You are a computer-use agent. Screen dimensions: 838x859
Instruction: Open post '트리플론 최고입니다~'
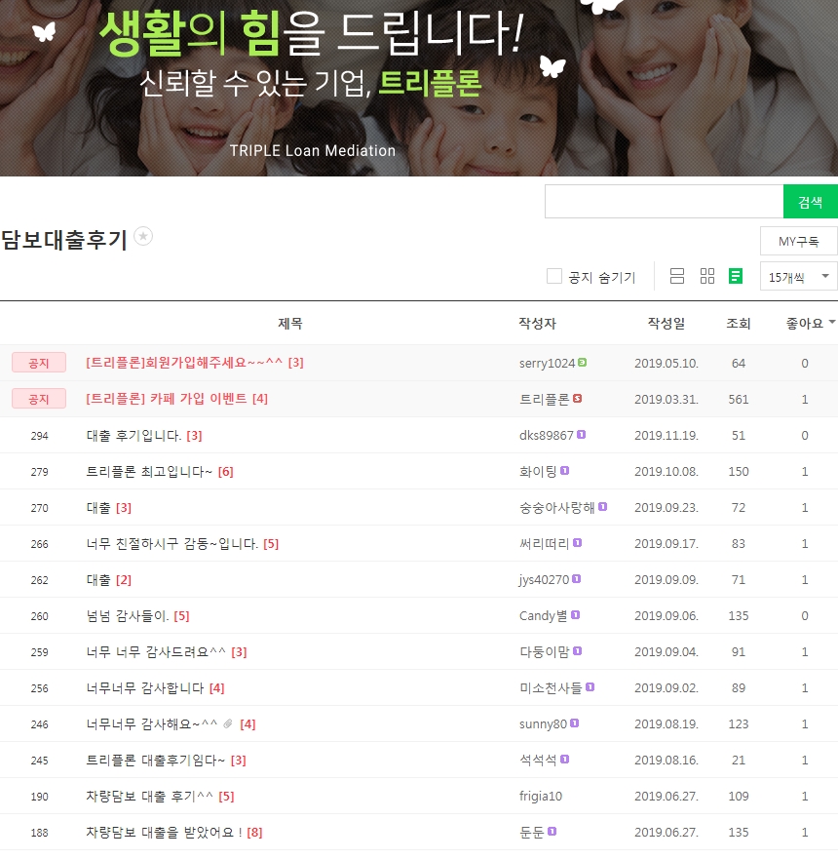(x=149, y=471)
